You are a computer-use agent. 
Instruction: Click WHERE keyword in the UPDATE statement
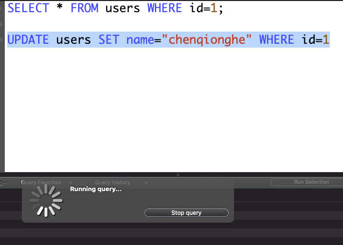pos(276,40)
